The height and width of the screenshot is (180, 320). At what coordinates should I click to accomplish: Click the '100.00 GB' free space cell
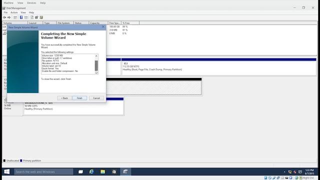point(114,26)
